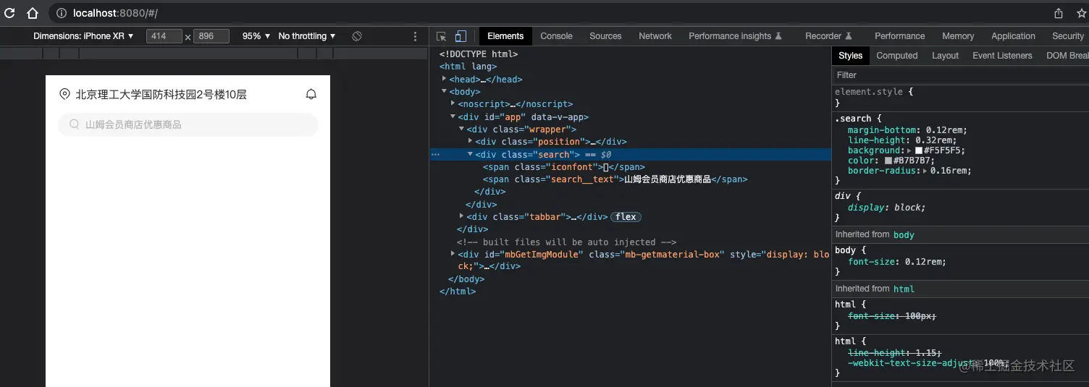Open the Application tab
Image resolution: width=1089 pixels, height=387 pixels.
pyautogui.click(x=1013, y=36)
